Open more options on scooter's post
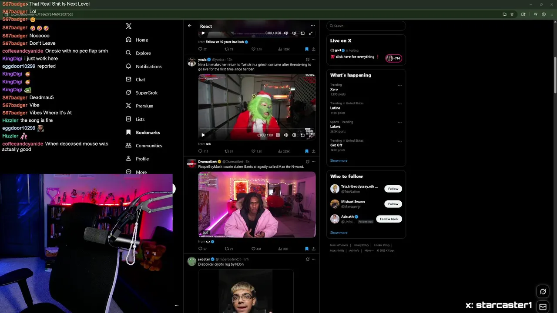 pyautogui.click(x=313, y=259)
